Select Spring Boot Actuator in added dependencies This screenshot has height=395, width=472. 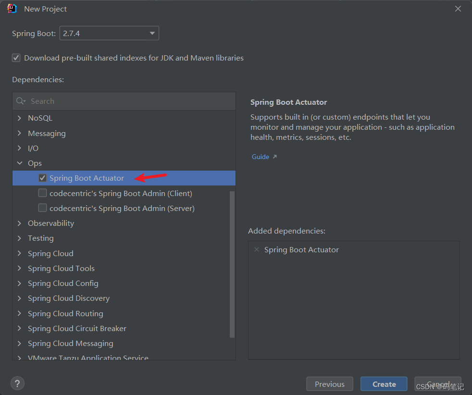pos(301,250)
